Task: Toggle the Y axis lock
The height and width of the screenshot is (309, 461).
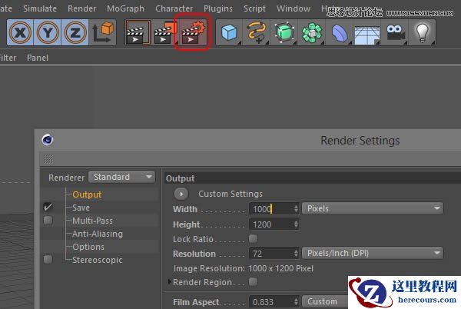Action: click(48, 32)
